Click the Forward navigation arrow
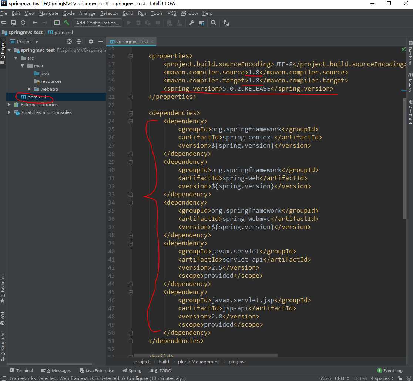Screen dimensions: 413x381 click(45, 23)
